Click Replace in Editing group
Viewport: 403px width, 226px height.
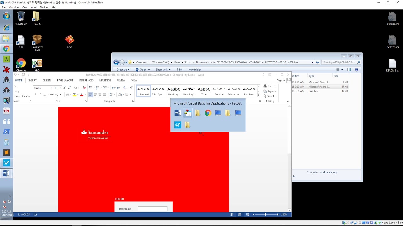(x=270, y=91)
